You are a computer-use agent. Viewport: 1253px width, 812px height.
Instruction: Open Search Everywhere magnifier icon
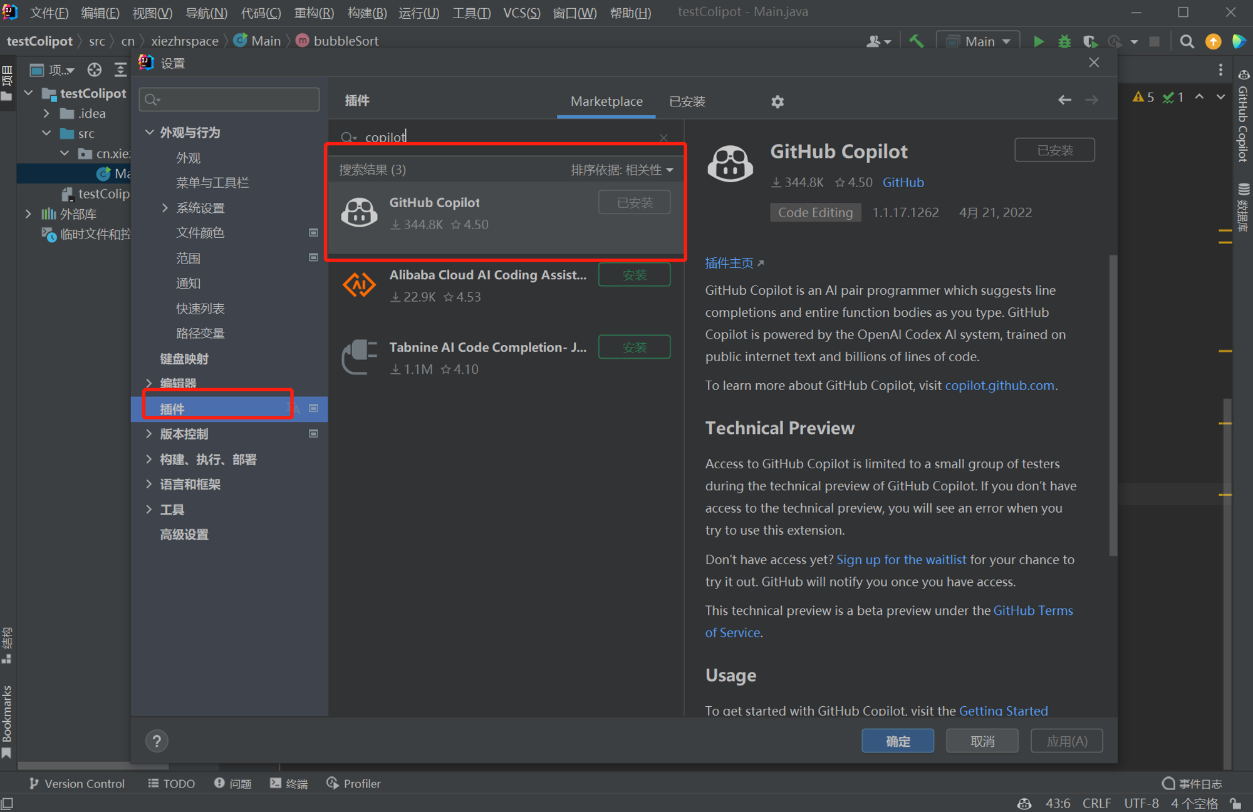[x=1187, y=41]
